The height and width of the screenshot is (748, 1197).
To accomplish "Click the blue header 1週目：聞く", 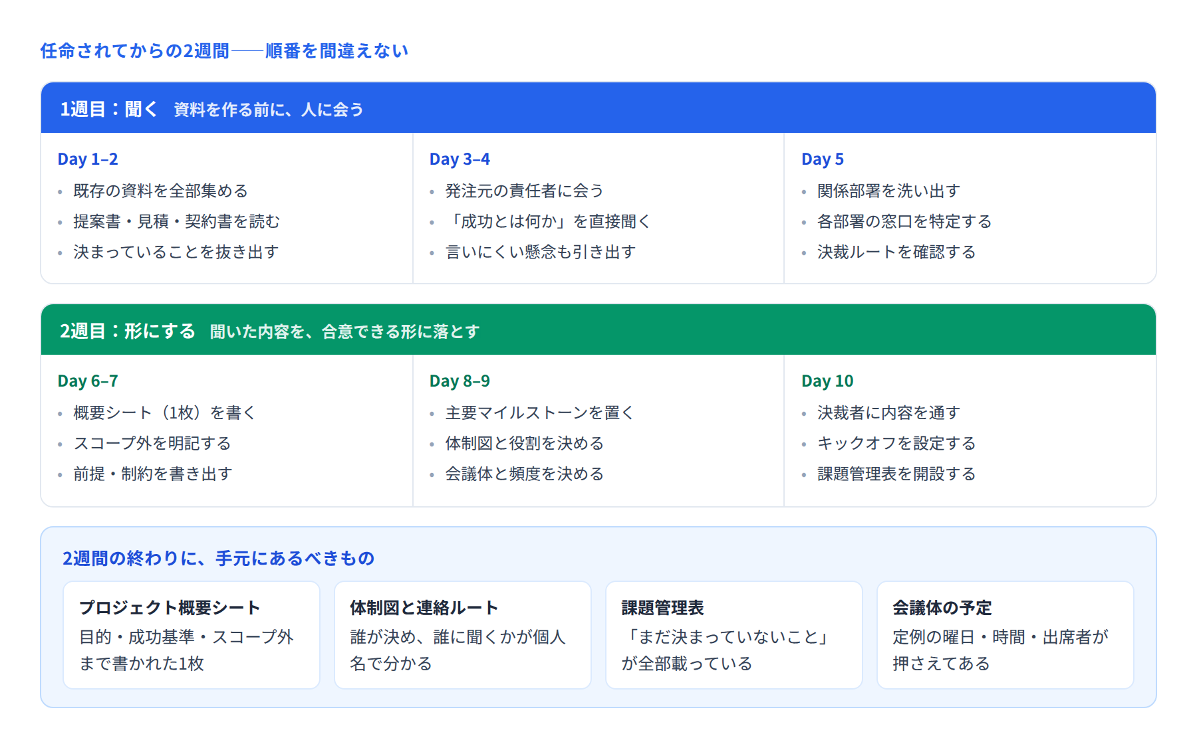I will [x=598, y=108].
